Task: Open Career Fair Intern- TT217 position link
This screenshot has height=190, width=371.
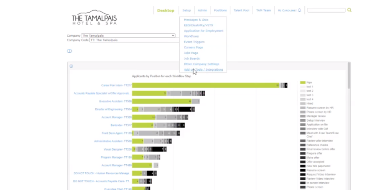Action: click(116, 85)
